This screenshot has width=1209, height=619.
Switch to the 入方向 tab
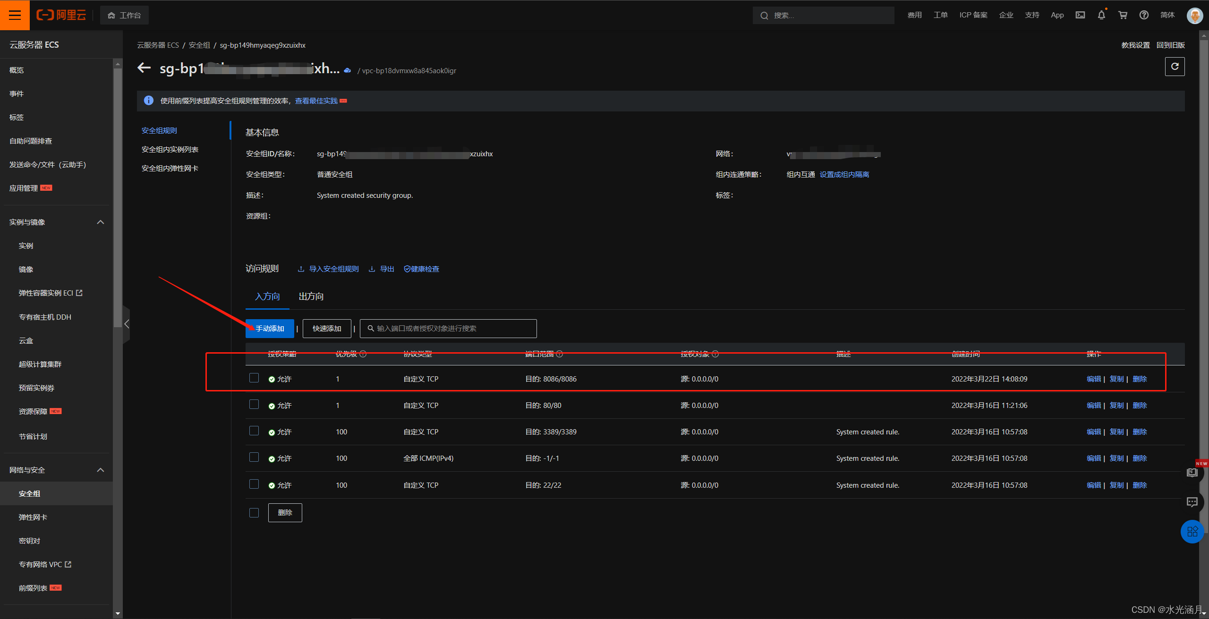pyautogui.click(x=267, y=297)
